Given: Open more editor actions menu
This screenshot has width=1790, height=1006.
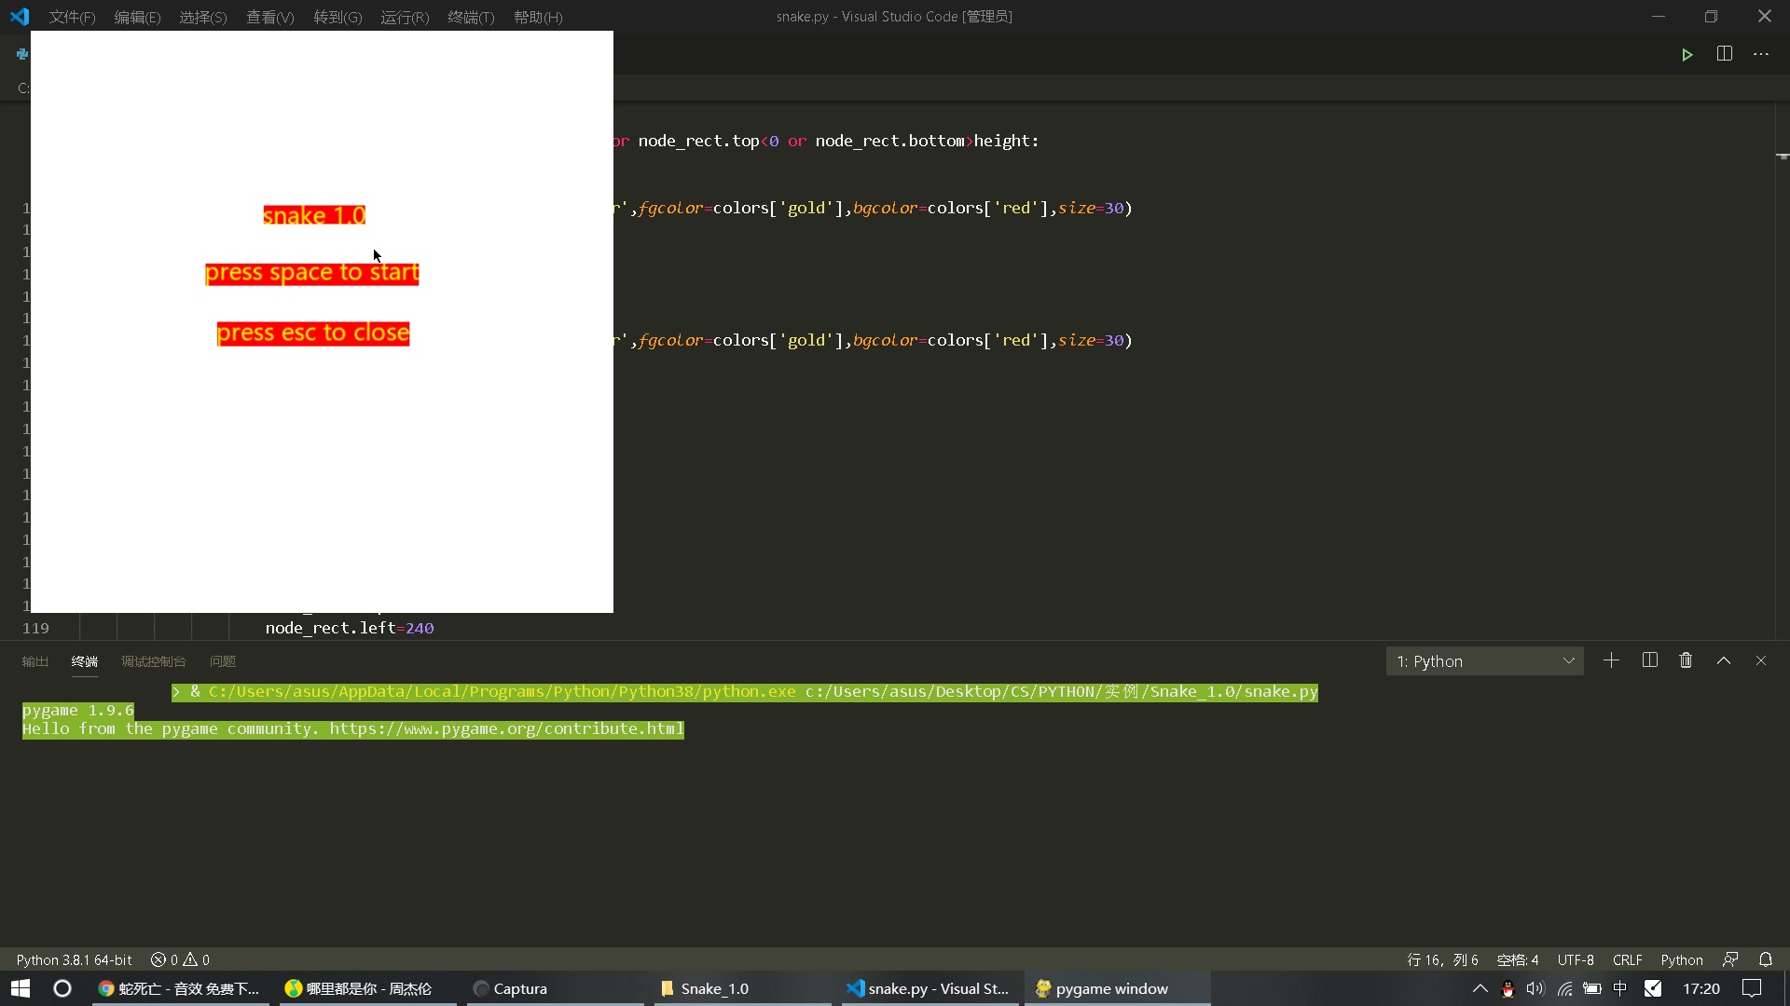Looking at the screenshot, I should click(x=1762, y=54).
